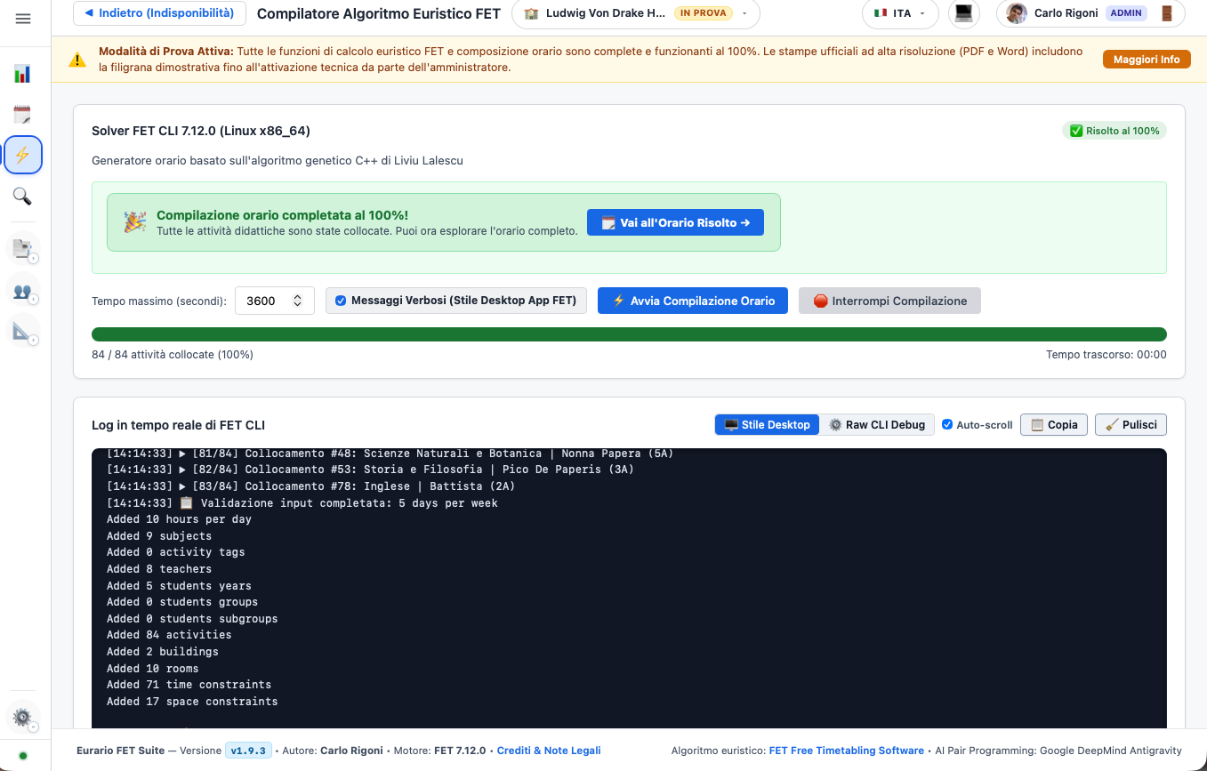The image size is (1207, 771).
Task: Click the green status dot in the sidebar
Action: (x=22, y=756)
